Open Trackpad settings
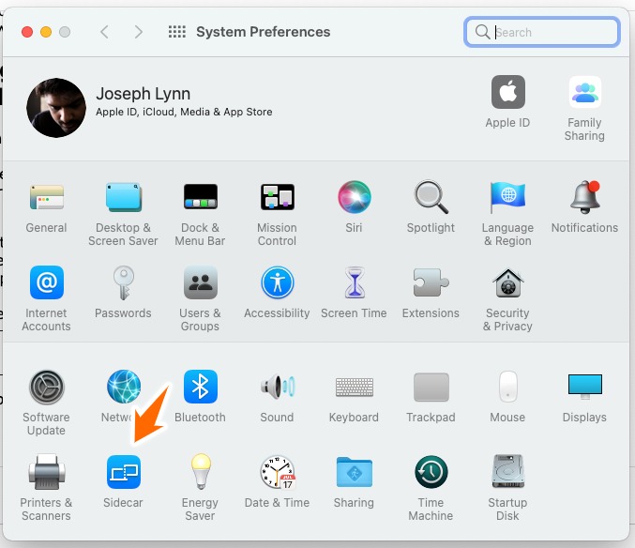Image resolution: width=635 pixels, height=548 pixels. [431, 388]
